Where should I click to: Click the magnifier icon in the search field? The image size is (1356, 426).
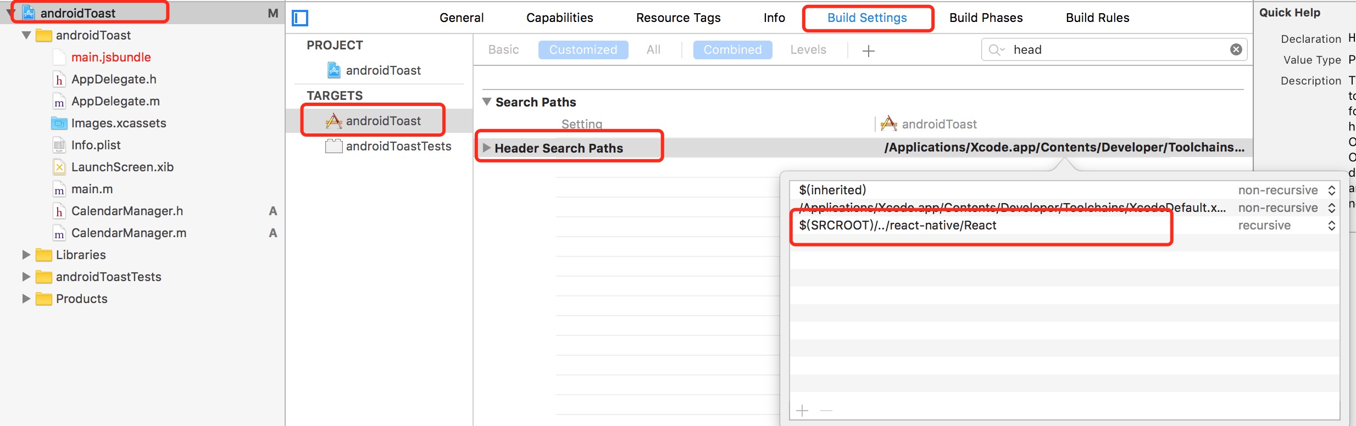tap(996, 50)
